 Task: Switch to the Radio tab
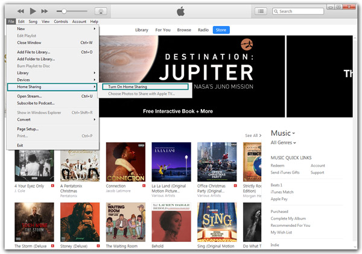pos(203,30)
